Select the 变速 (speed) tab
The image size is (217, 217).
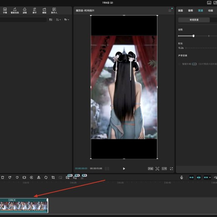point(200,10)
